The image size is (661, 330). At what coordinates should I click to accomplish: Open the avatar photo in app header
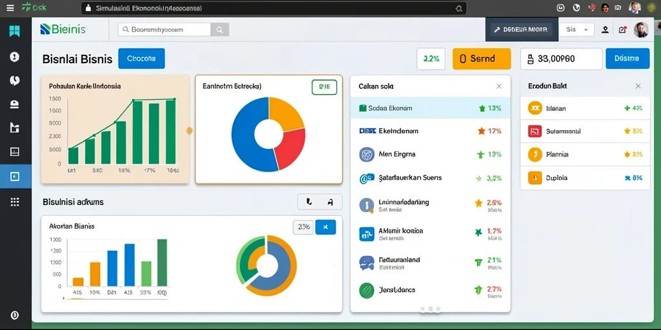click(x=641, y=30)
